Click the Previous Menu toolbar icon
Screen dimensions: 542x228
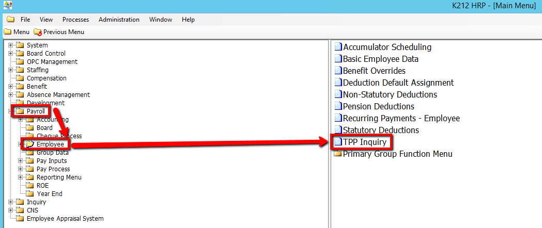coord(38,32)
